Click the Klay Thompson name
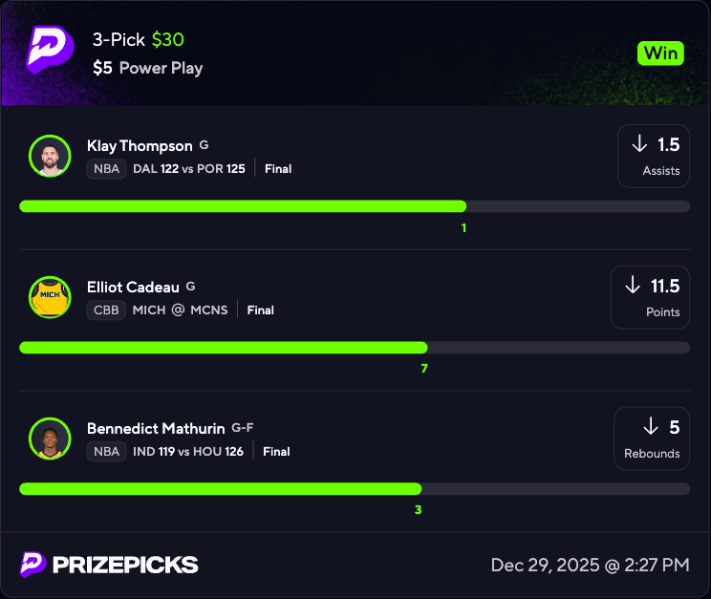The image size is (711, 599). click(x=140, y=146)
